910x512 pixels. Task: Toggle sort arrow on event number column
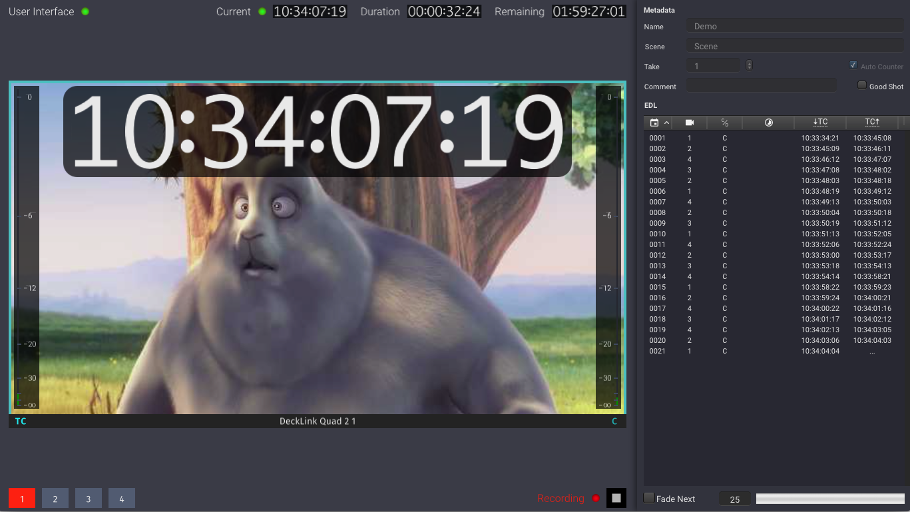click(x=666, y=123)
